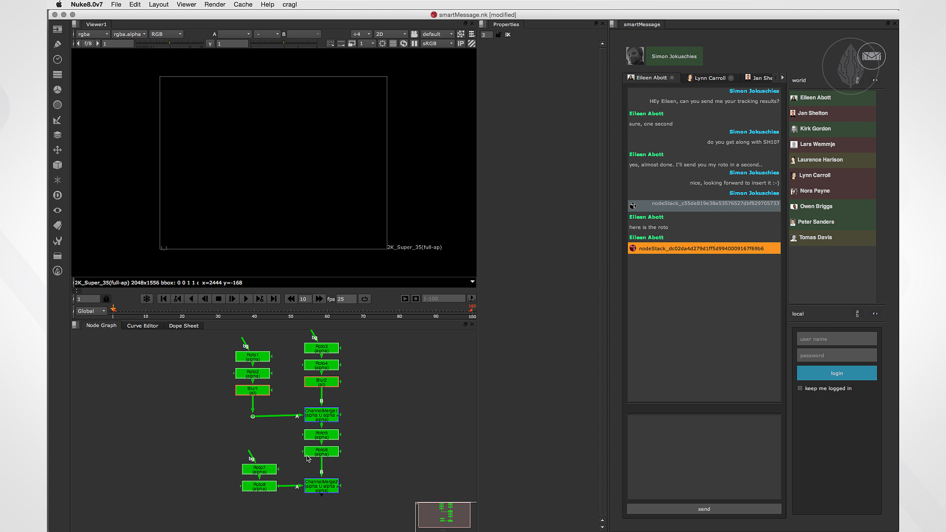Open the Draw nodes toolbar icon
Viewport: 946px width, 532px height.
57,44
